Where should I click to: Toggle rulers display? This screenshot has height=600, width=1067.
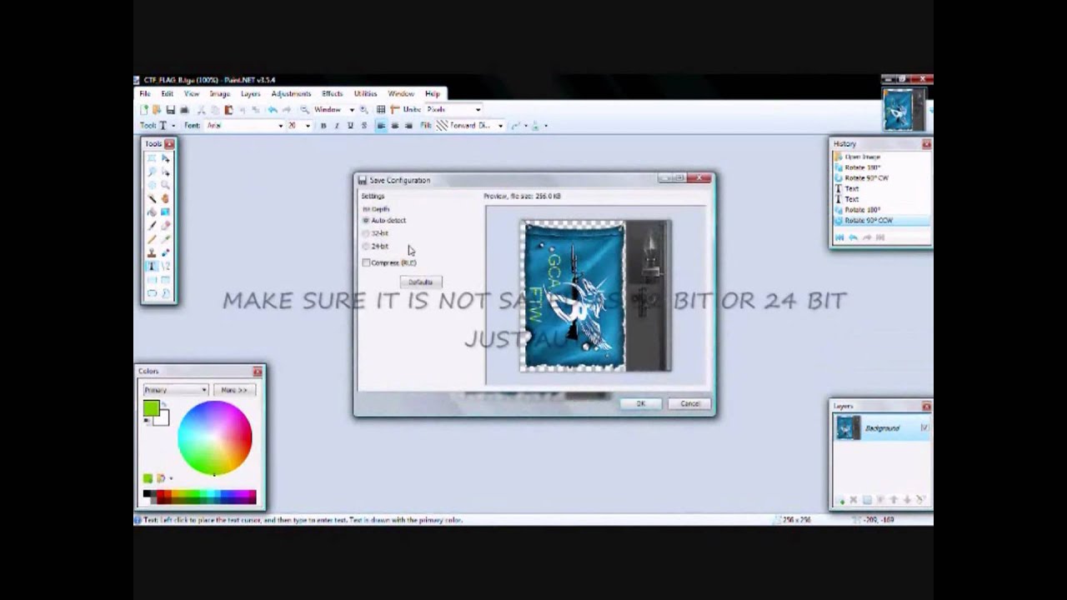(395, 109)
